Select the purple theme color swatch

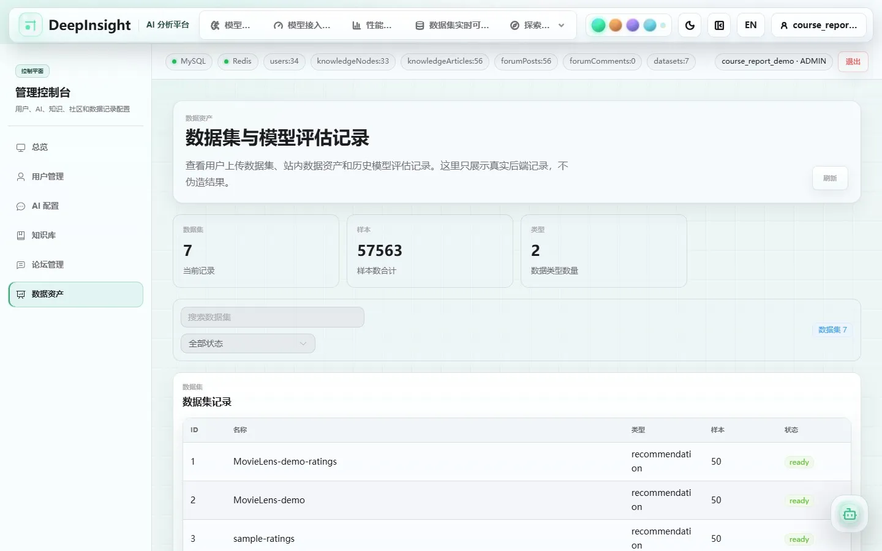coord(633,25)
